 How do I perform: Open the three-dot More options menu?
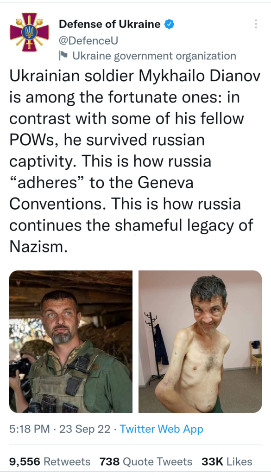(x=256, y=24)
